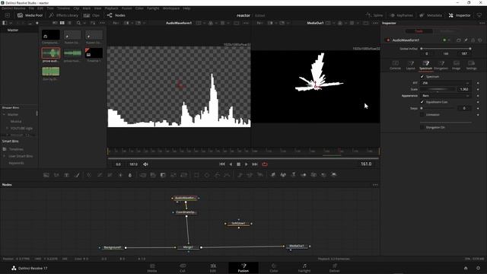This screenshot has width=487, height=274.
Task: Open the Spline editor panel
Action: point(374,15)
